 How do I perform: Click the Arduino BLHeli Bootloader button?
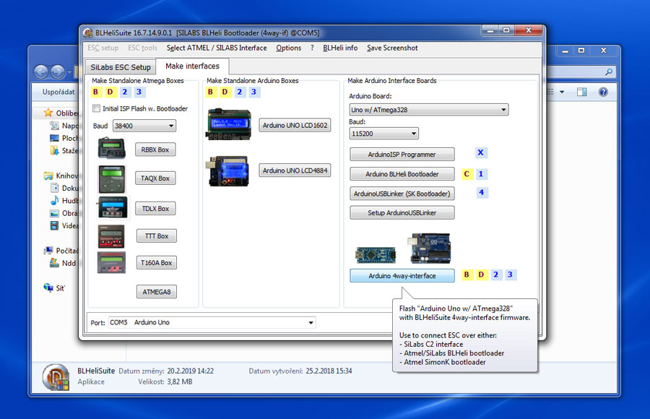pos(402,174)
